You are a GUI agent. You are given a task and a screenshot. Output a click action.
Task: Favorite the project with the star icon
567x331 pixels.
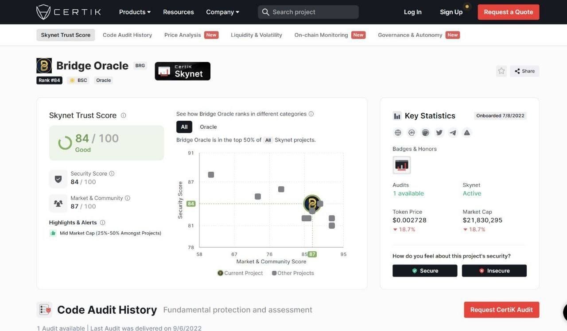pyautogui.click(x=501, y=71)
